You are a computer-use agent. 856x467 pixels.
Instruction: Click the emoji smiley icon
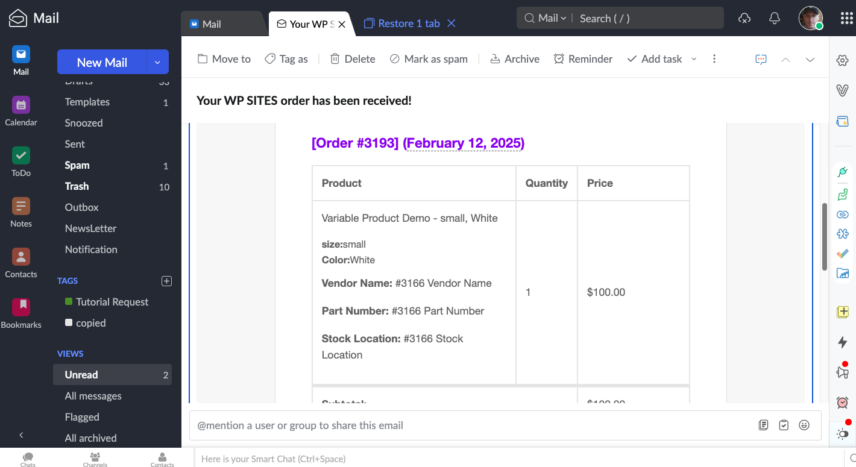804,425
